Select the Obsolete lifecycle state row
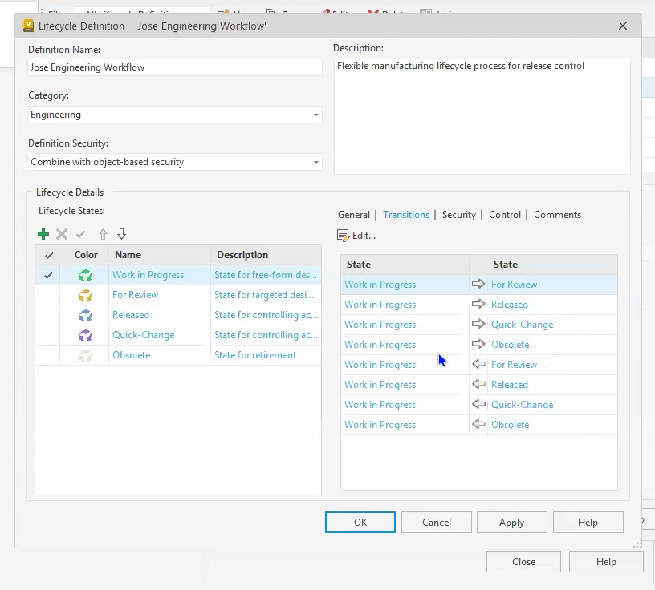Viewport: 655px width, 590px height. coord(178,355)
